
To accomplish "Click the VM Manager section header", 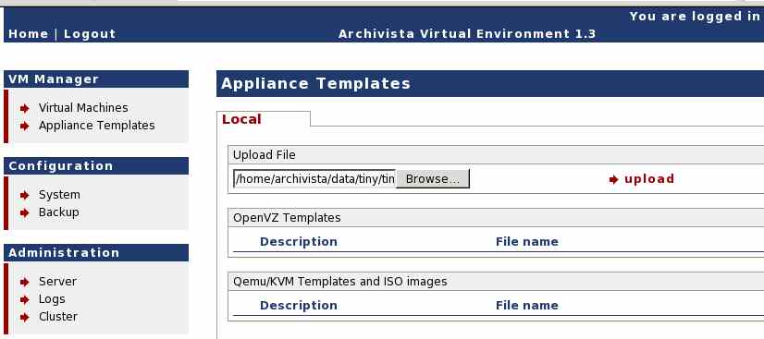I will (96, 79).
